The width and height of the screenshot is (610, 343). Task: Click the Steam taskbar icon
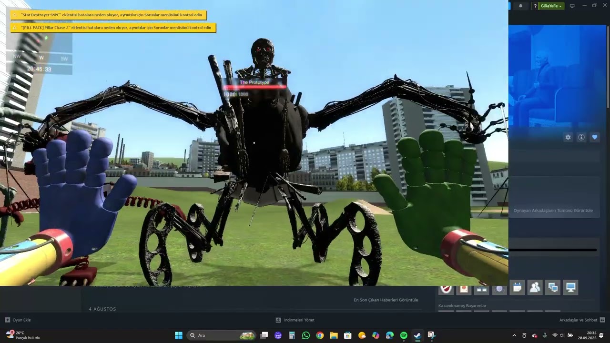click(417, 335)
